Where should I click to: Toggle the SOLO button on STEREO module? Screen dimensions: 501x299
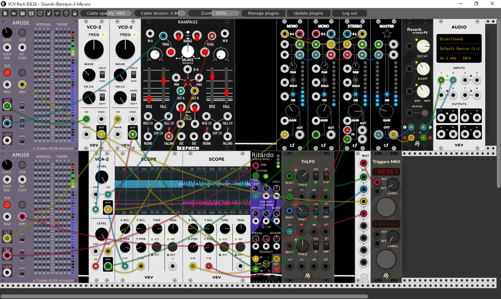pyautogui.click(x=356, y=80)
